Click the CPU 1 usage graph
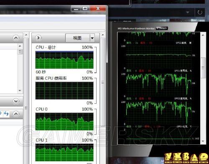209x164 pixels. [x=64, y=153]
